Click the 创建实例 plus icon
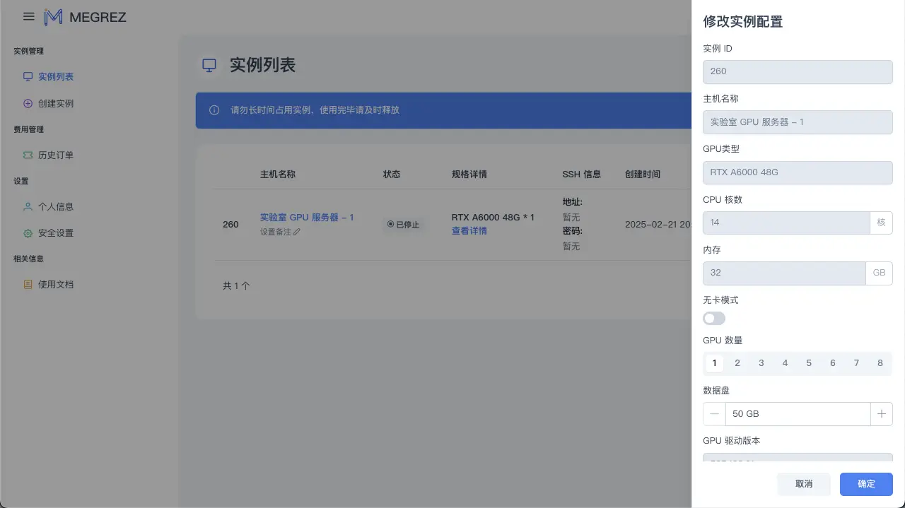905x508 pixels. tap(28, 103)
